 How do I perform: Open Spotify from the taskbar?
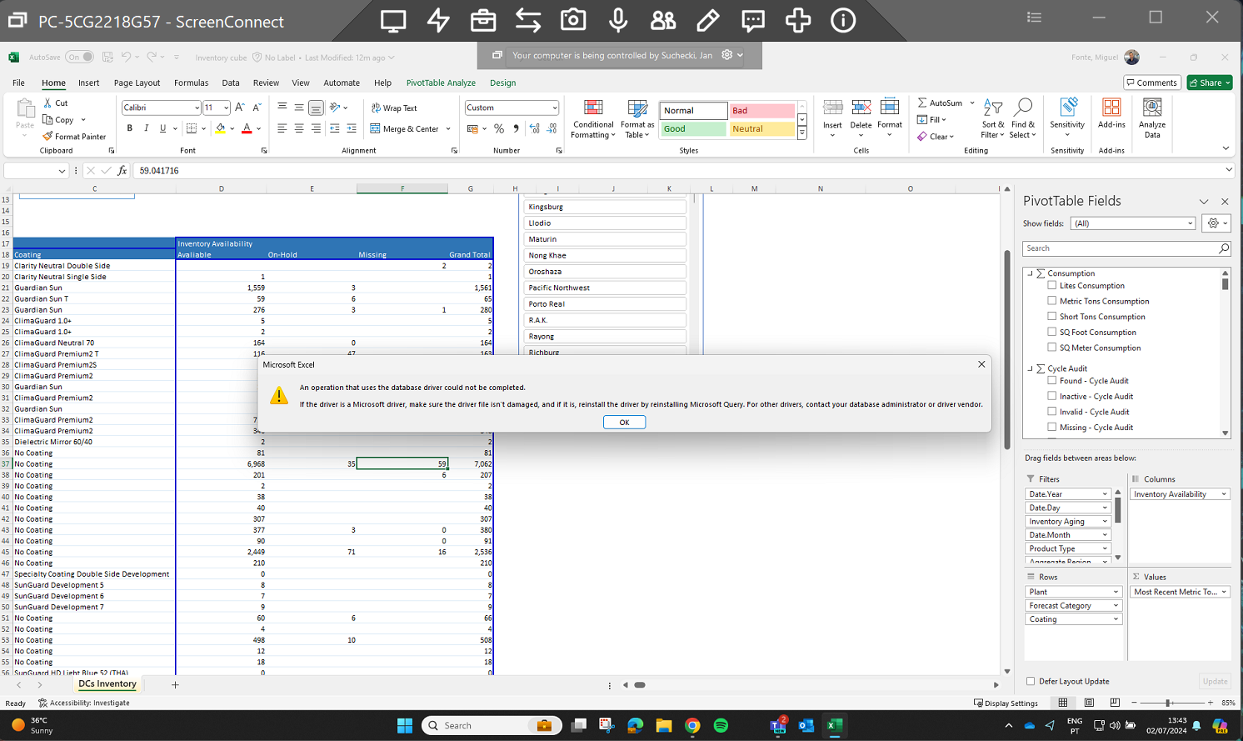pos(721,725)
